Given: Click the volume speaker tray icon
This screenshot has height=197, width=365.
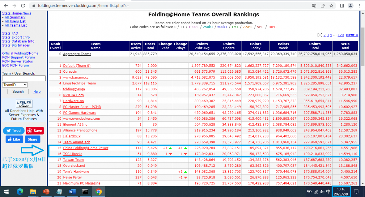Looking at the screenshot, I should [322, 192].
